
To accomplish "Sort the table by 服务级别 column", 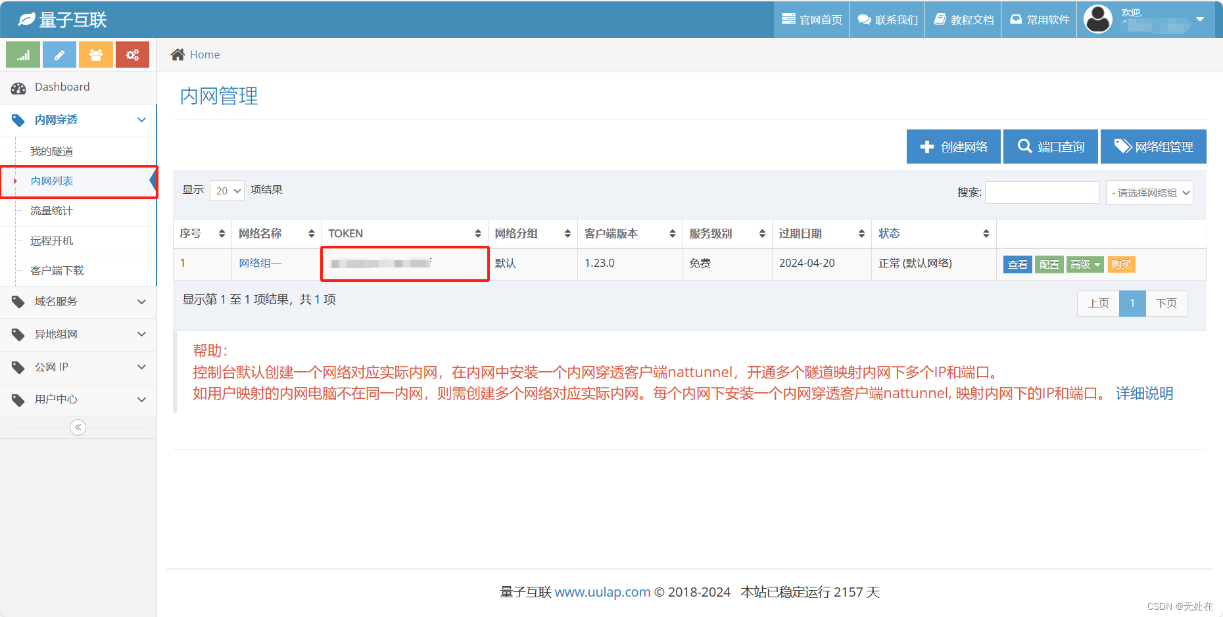I will 727,234.
